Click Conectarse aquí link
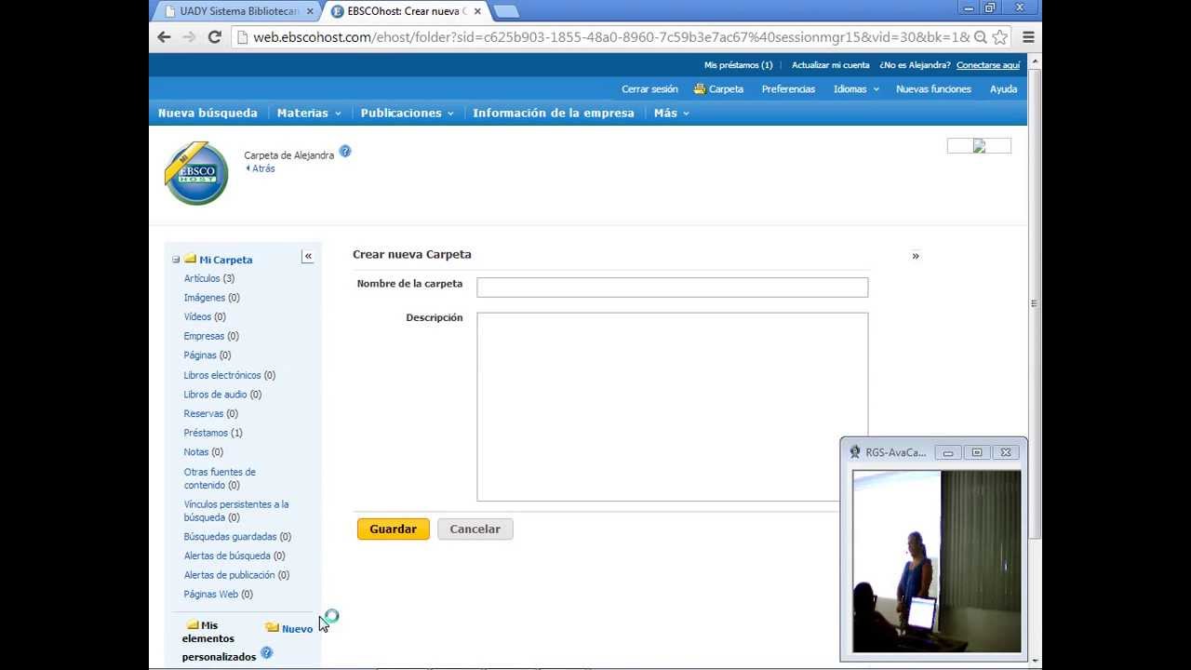Viewport: 1191px width, 670px height. click(x=988, y=65)
